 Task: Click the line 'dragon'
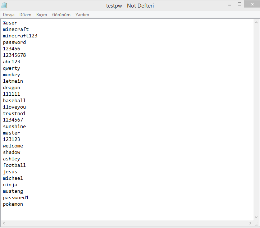click(x=12, y=88)
